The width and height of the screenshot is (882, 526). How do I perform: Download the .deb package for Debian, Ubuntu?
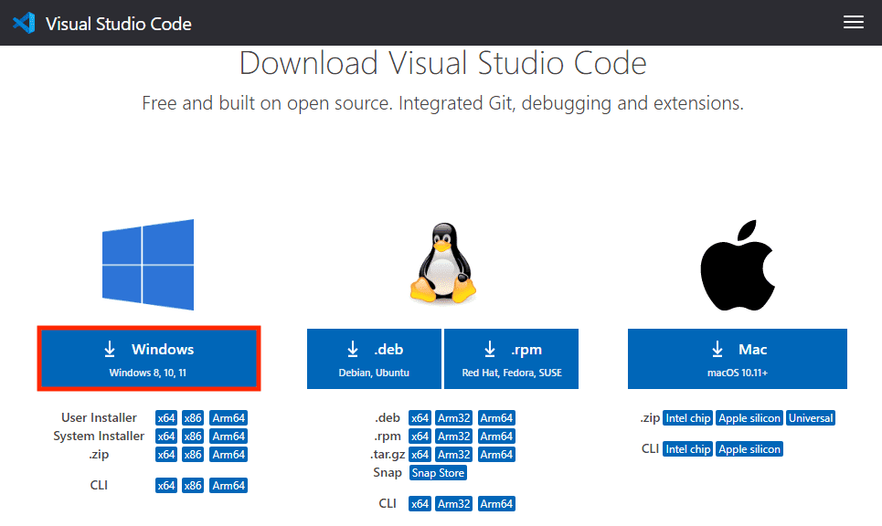pyautogui.click(x=374, y=359)
